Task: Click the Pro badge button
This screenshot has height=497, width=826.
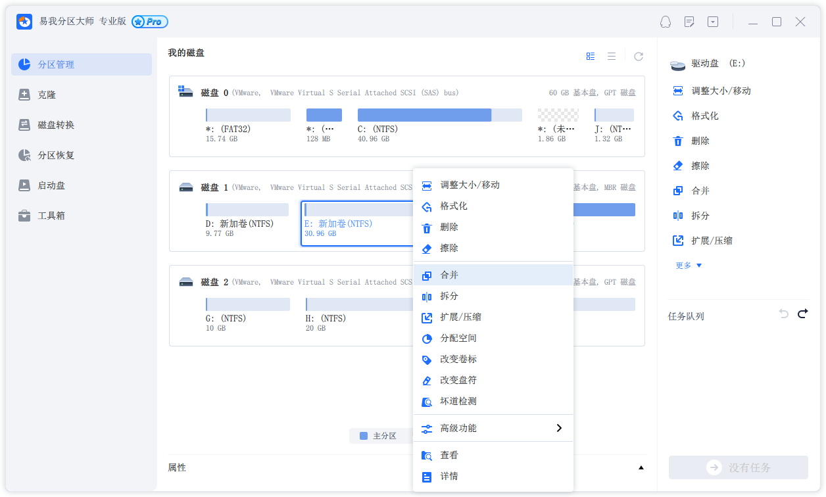Action: [x=150, y=22]
